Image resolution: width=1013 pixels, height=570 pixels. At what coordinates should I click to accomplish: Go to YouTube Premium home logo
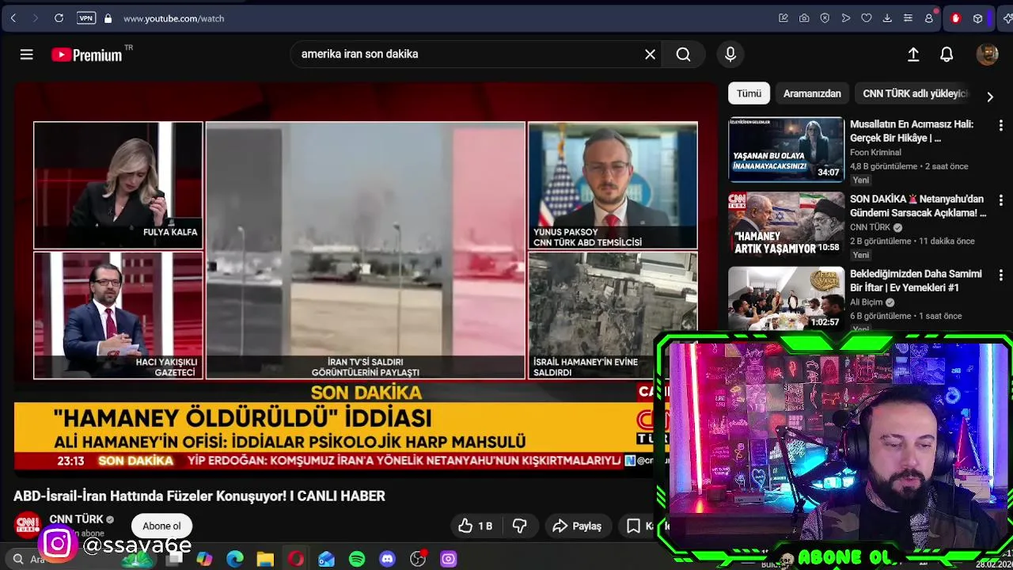pos(87,55)
